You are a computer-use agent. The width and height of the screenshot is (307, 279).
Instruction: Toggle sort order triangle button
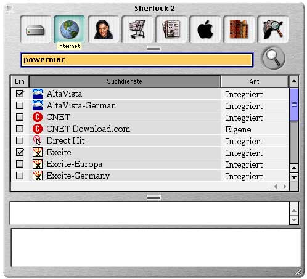pyautogui.click(x=294, y=81)
